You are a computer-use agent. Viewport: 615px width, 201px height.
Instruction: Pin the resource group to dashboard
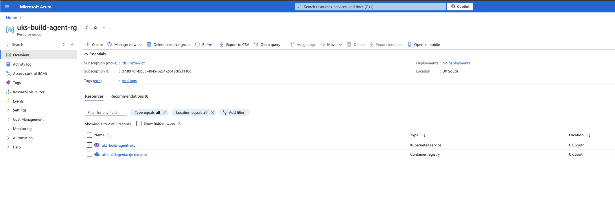(x=86, y=28)
